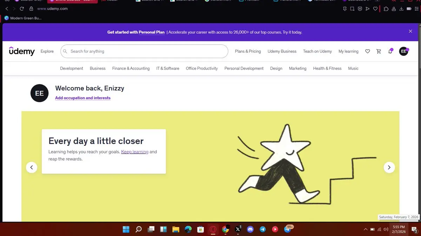Open Google Chrome from taskbar
Screen dimensions: 421x236
(226, 229)
